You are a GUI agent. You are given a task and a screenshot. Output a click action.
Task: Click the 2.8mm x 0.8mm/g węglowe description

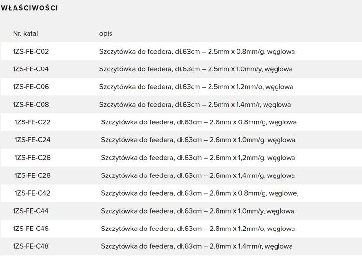[x=200, y=193]
